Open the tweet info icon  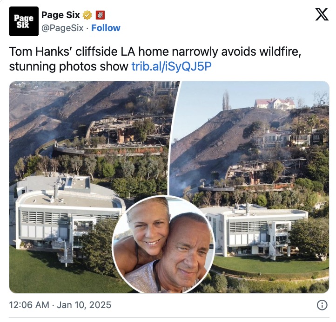click(x=322, y=305)
